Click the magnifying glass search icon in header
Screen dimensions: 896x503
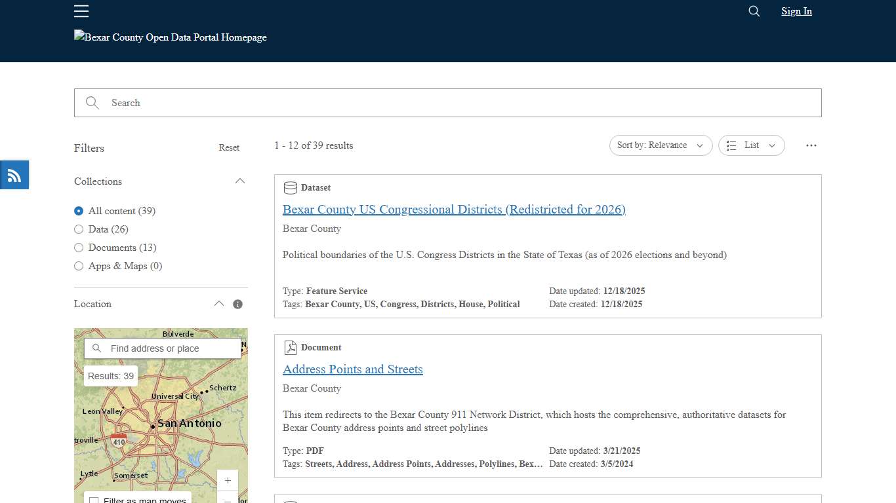click(x=753, y=11)
